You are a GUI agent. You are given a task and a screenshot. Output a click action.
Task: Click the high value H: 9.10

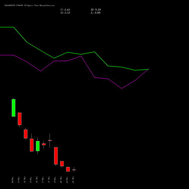point(96,10)
